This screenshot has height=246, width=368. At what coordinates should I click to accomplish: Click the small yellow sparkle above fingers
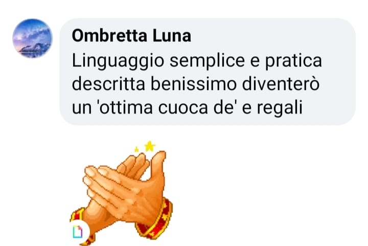pyautogui.click(x=136, y=149)
